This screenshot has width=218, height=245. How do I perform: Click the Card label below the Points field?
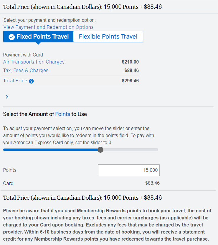[8, 183]
